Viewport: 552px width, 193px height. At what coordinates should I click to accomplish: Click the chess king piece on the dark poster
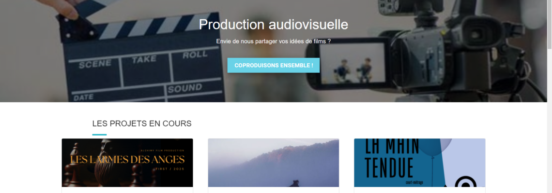pos(104,163)
